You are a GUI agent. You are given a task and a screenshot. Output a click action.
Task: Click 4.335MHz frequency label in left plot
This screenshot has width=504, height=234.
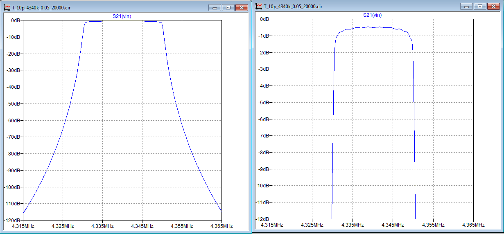tap(102, 226)
